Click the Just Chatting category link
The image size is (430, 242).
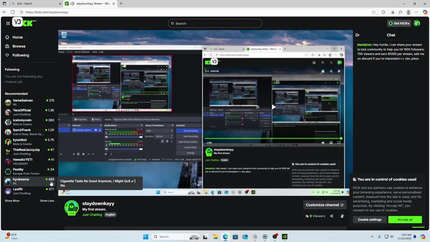point(92,214)
